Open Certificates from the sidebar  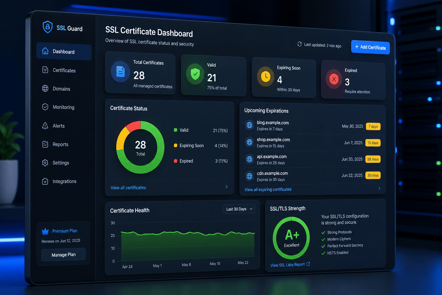point(64,70)
